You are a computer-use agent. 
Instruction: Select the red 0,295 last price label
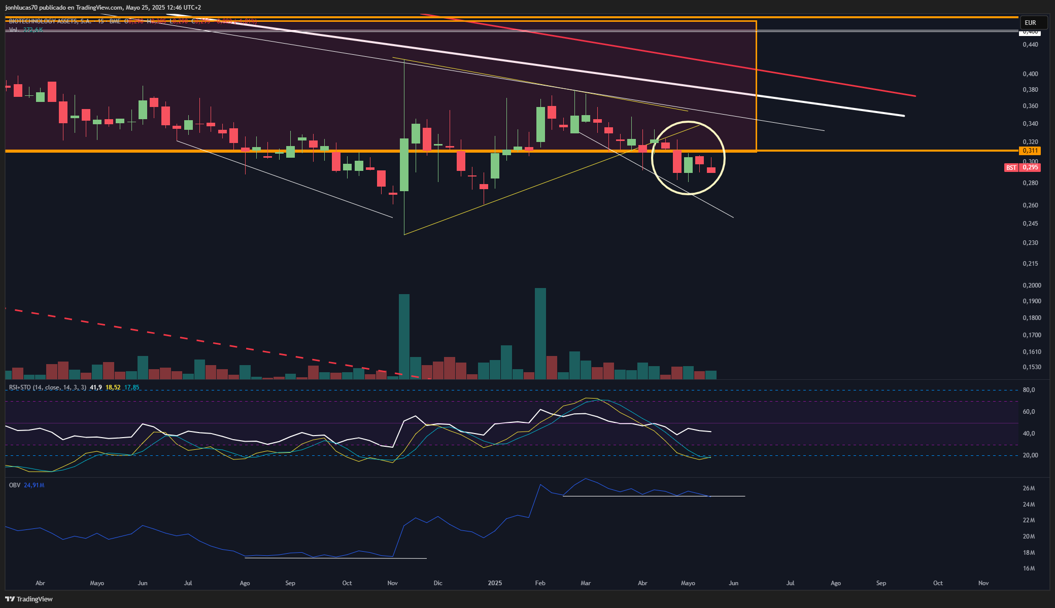[x=1030, y=167]
